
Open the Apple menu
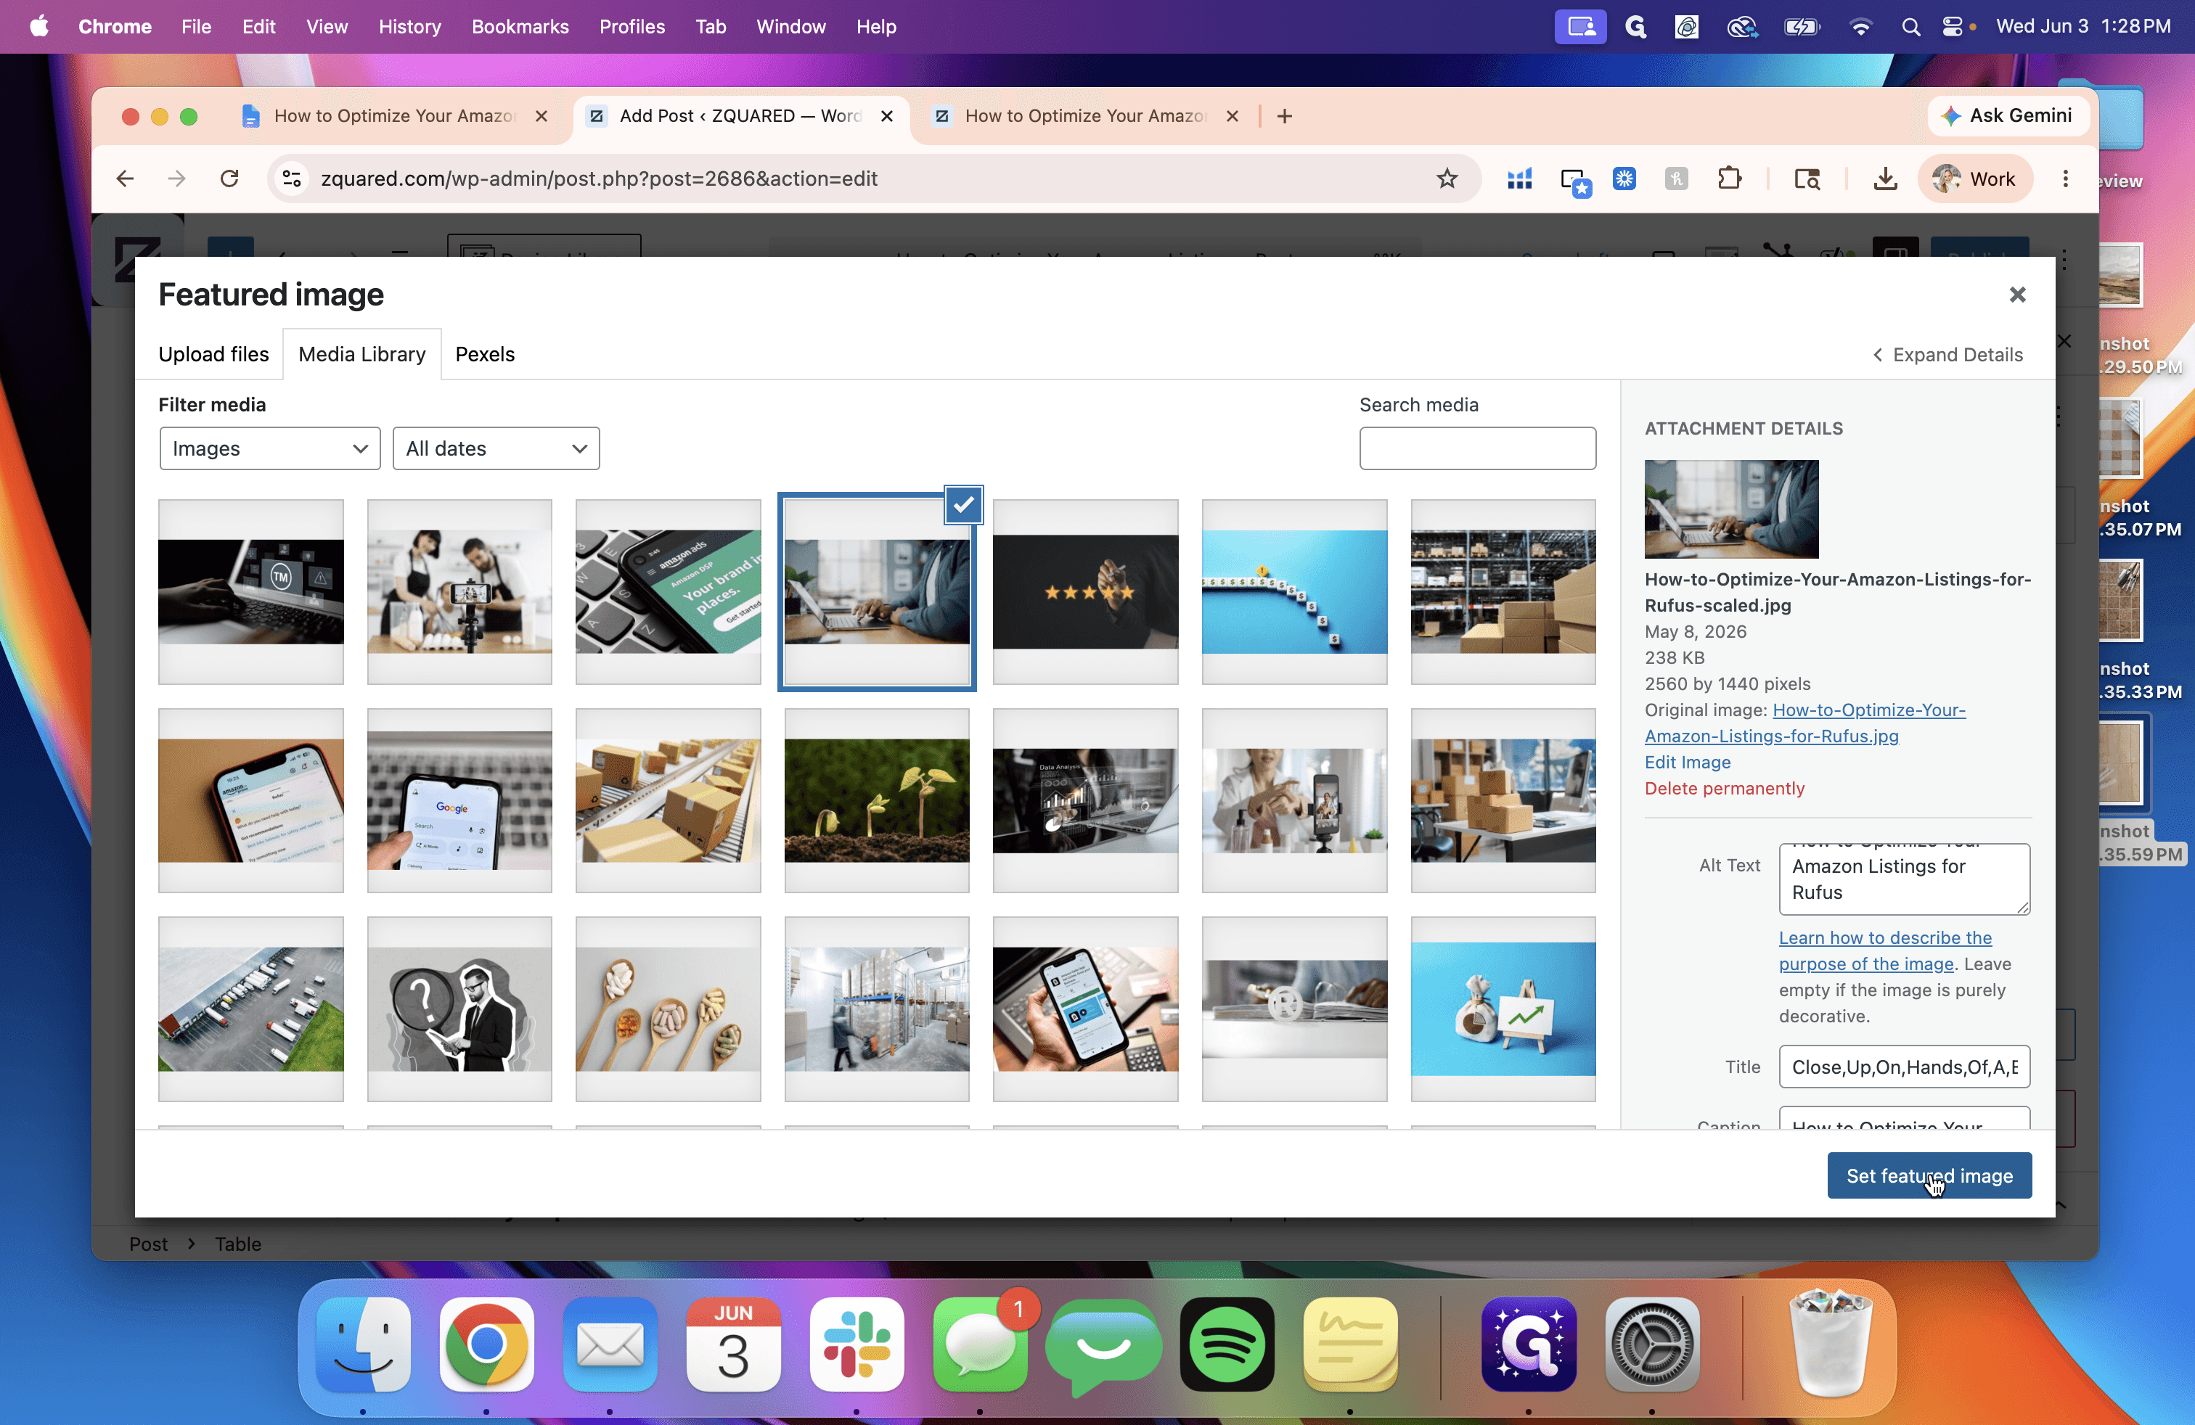click(38, 27)
